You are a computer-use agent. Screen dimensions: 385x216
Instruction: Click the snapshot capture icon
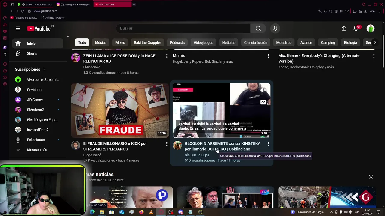pos(331,11)
